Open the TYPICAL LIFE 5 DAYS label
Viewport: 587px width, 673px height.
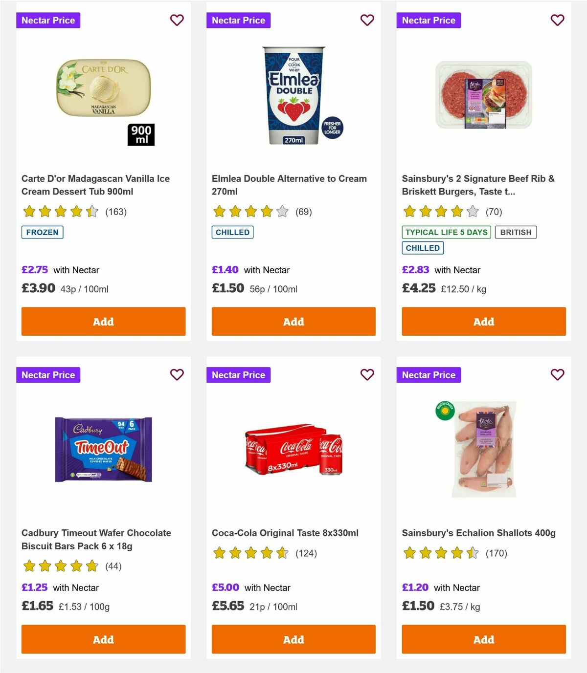point(446,232)
